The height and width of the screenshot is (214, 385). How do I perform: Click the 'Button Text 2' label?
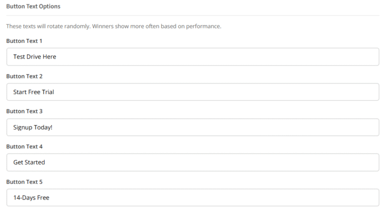[25, 76]
